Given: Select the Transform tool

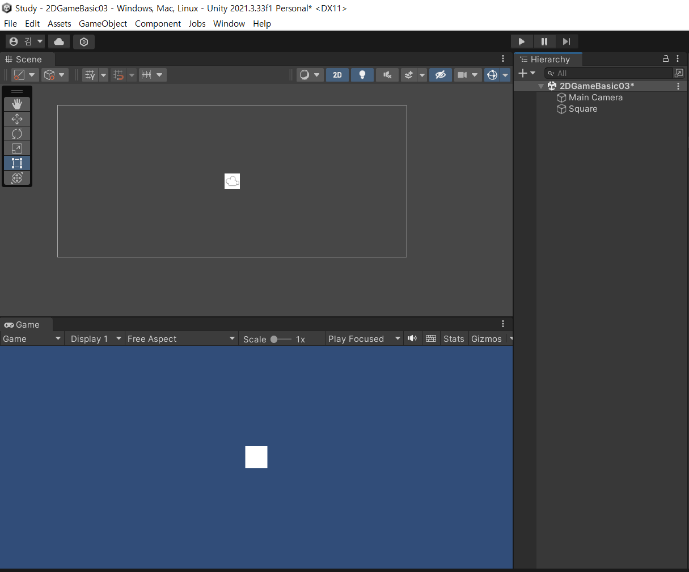Looking at the screenshot, I should point(17,177).
